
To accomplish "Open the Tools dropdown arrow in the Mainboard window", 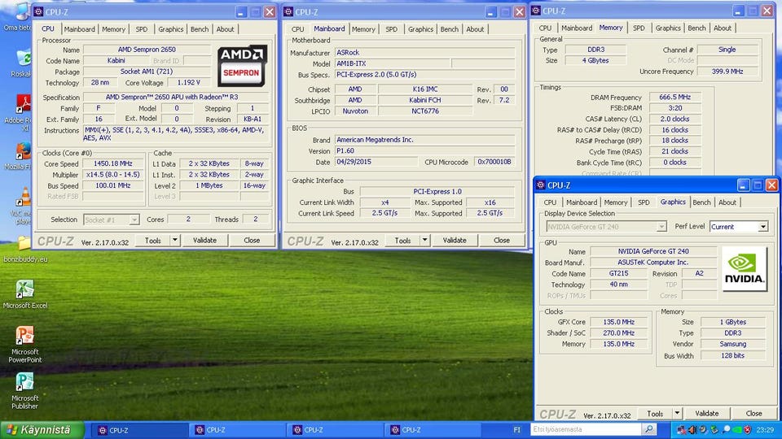I will (424, 240).
